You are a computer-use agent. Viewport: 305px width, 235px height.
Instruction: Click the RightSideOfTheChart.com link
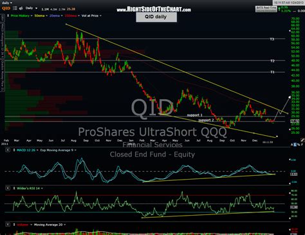[x=154, y=10]
